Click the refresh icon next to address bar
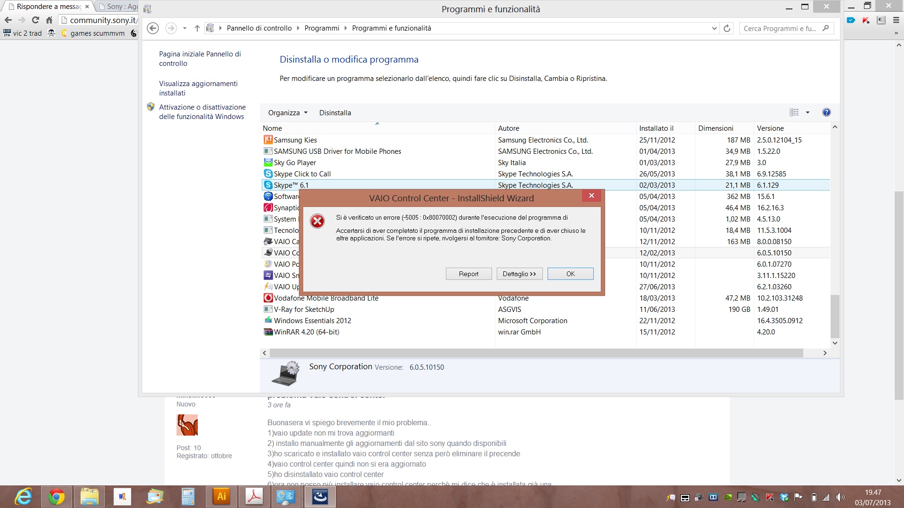 [x=727, y=28]
